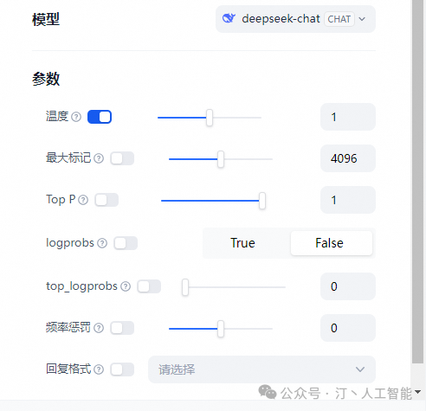Click the top_logprobs help icon
The height and width of the screenshot is (411, 426).
[x=126, y=286]
